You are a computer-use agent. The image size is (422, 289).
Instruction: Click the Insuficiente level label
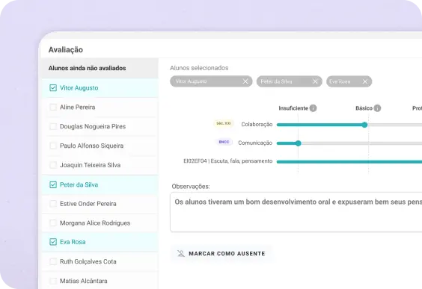293,108
